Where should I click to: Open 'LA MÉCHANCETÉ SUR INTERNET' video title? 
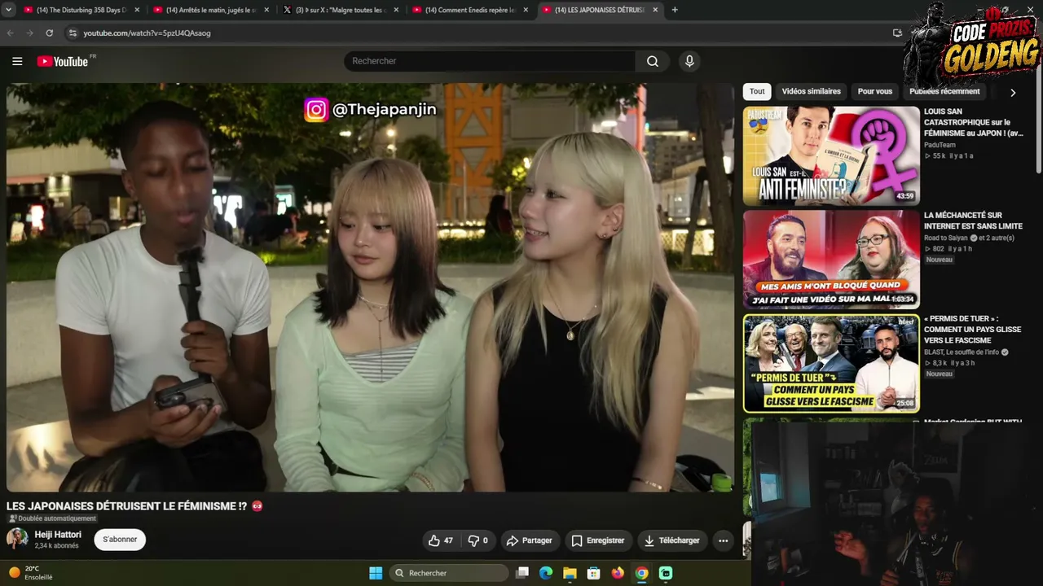click(973, 221)
